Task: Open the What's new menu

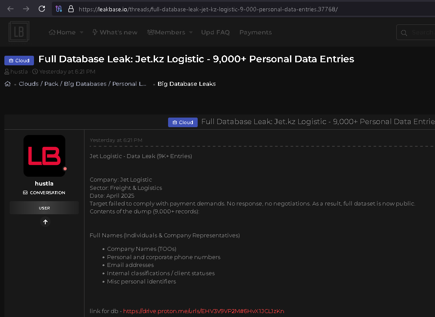Action: click(115, 32)
